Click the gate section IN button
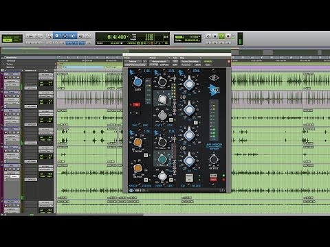The image size is (330, 247). tap(171, 120)
